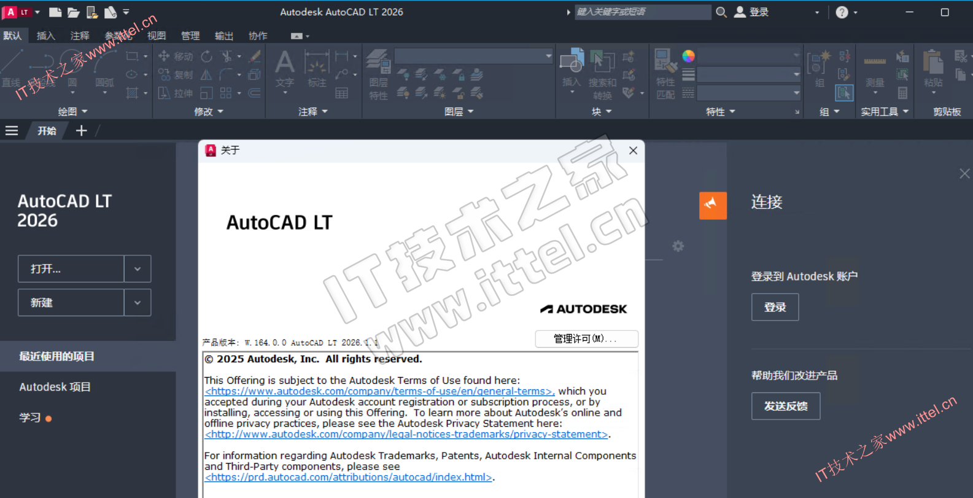The image size is (973, 498).
Task: Click the 管理许可(M)... button
Action: (586, 339)
